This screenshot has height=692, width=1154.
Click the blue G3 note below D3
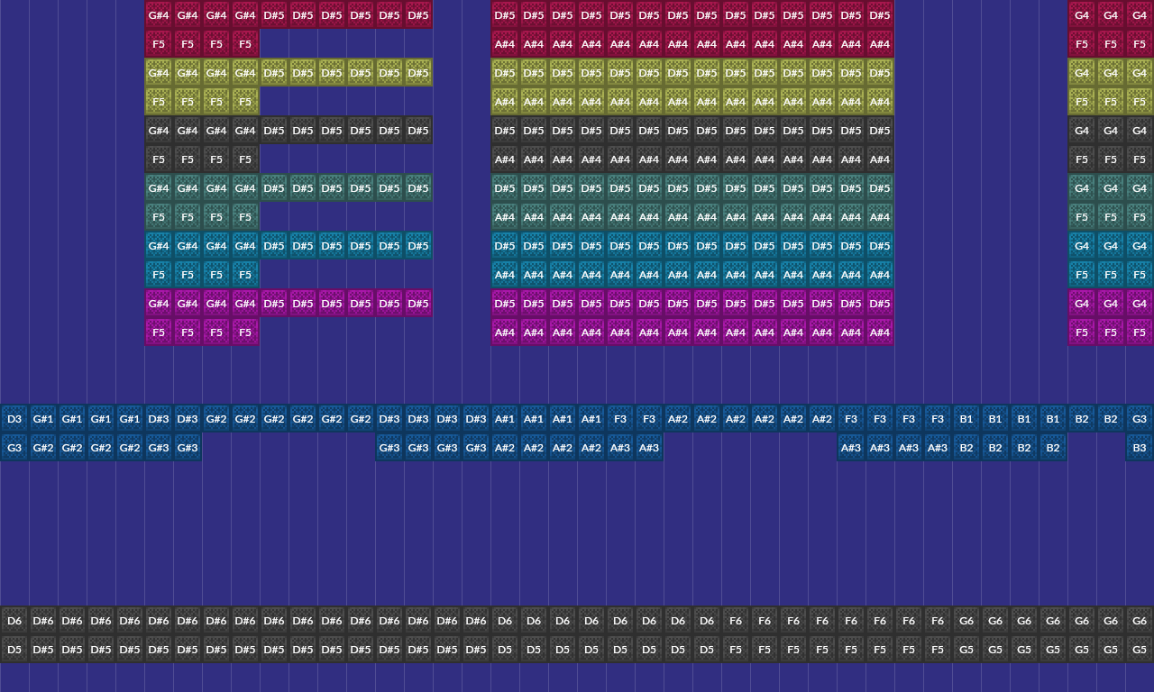click(14, 447)
